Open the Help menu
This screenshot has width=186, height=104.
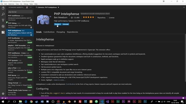pos(36,4)
